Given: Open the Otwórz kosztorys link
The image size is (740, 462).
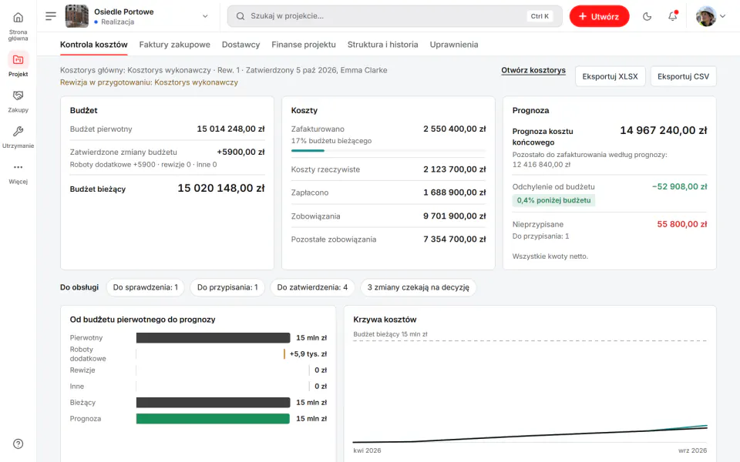Looking at the screenshot, I should [x=533, y=70].
